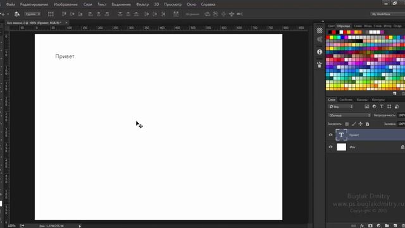The height and width of the screenshot is (228, 405).
Task: Open the Изображение menu
Action: click(66, 4)
